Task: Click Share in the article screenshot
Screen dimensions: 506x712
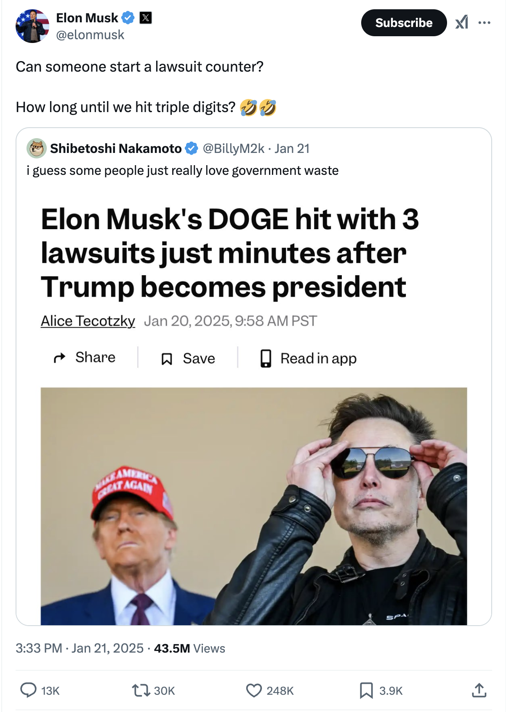Action: (85, 357)
